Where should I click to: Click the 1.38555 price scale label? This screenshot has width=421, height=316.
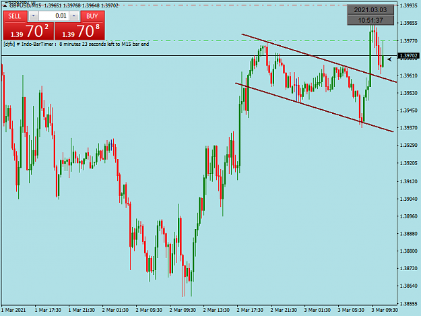coord(408,304)
